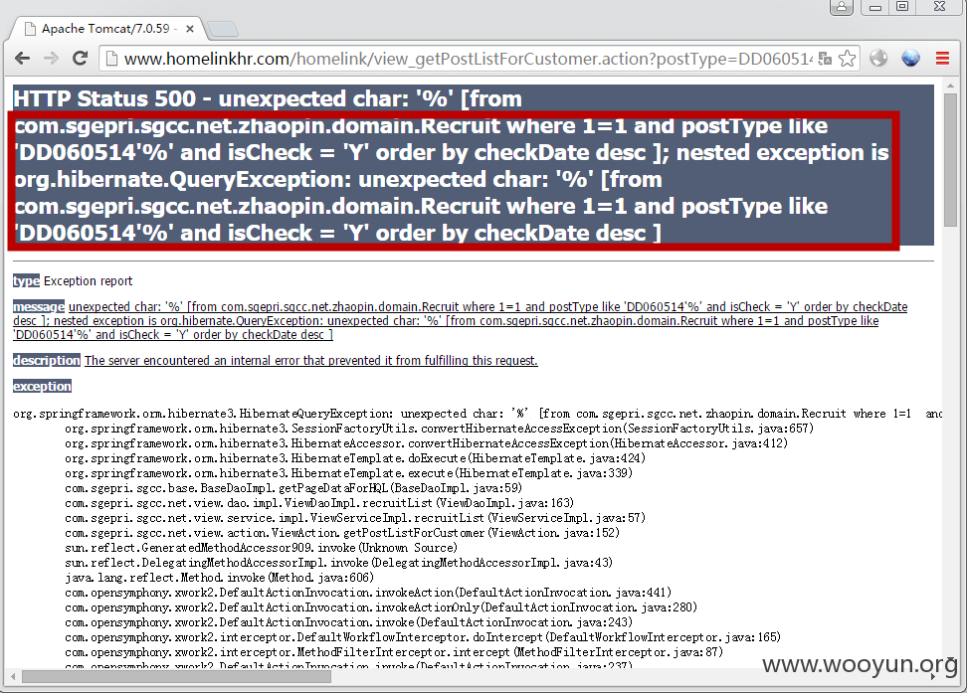Click the 'exception' label
Viewport: 967px width, 693px height.
[x=42, y=387]
